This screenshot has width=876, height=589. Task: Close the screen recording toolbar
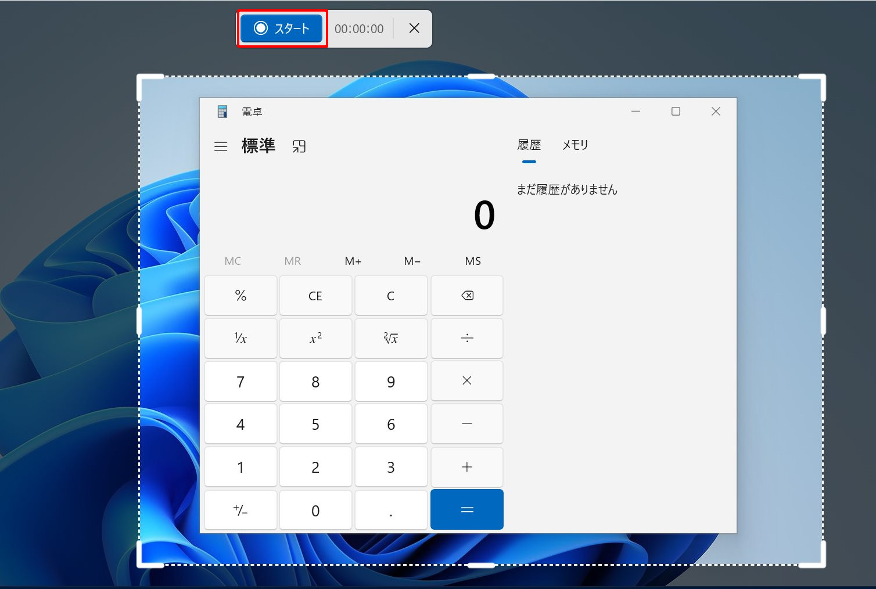pyautogui.click(x=414, y=28)
